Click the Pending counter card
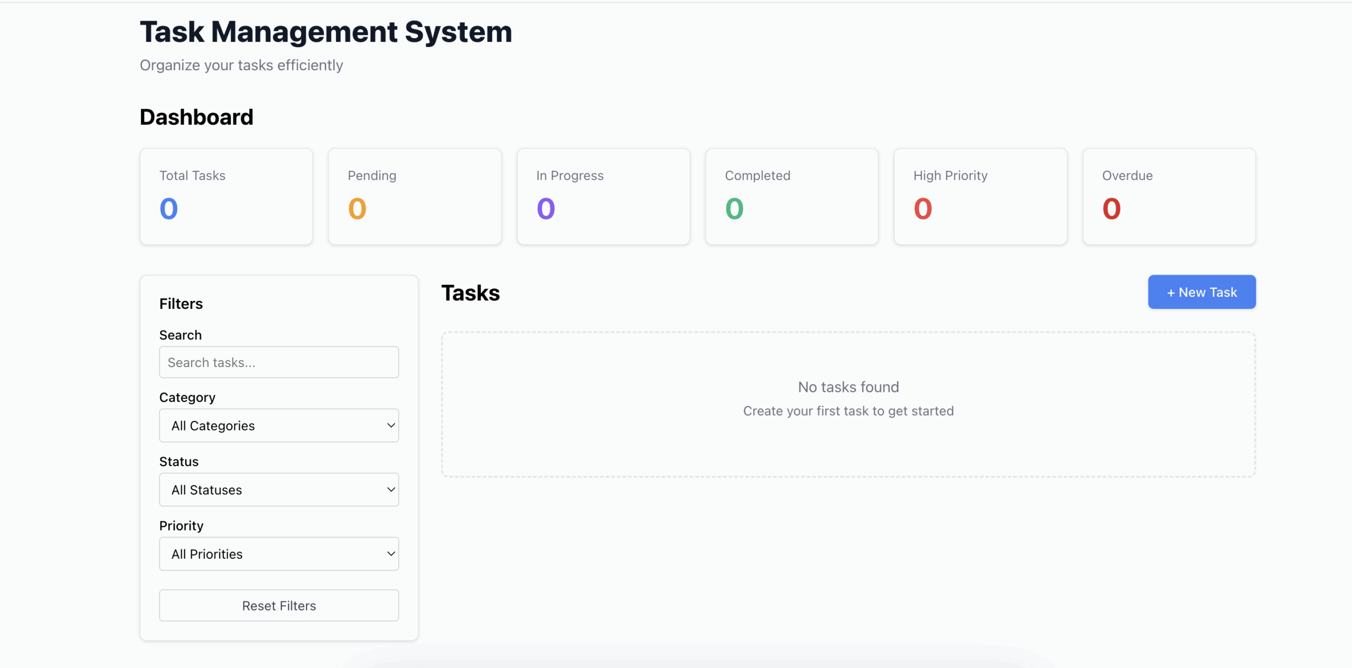Screen dimensions: 1352x668 point(415,196)
